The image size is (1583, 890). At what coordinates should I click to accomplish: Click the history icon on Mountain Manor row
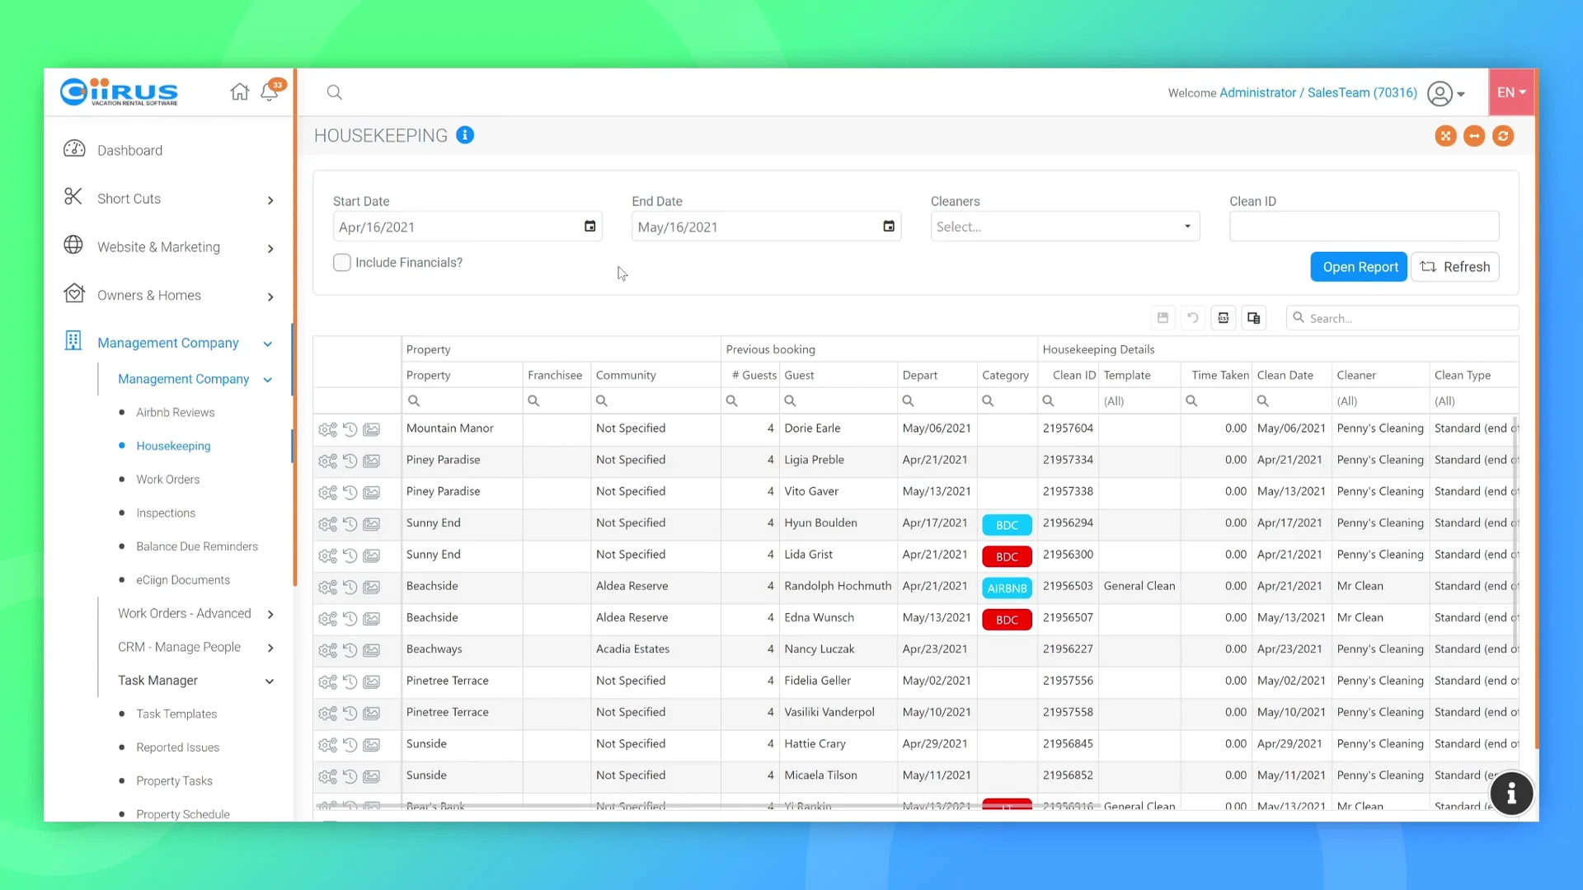coord(350,429)
